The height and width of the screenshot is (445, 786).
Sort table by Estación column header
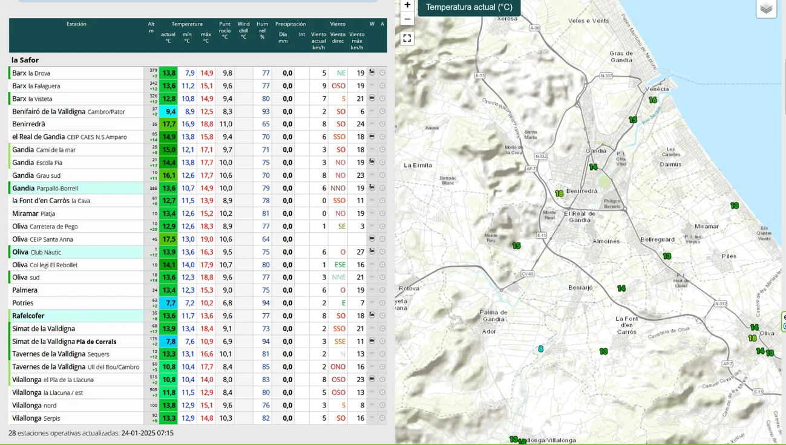tap(76, 24)
